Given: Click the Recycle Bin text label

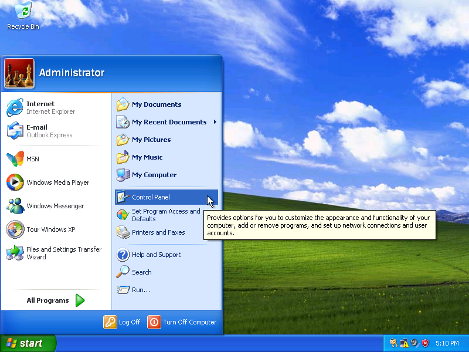Looking at the screenshot, I should (23, 26).
